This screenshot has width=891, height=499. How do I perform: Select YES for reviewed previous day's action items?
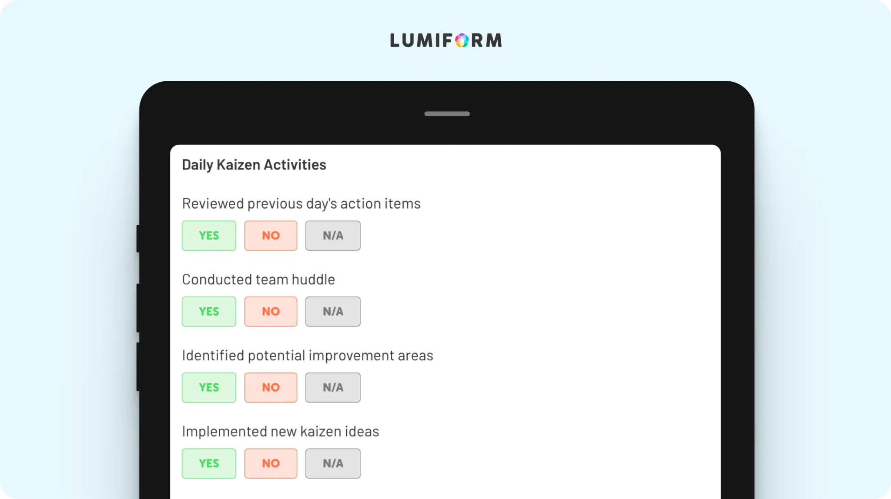209,236
